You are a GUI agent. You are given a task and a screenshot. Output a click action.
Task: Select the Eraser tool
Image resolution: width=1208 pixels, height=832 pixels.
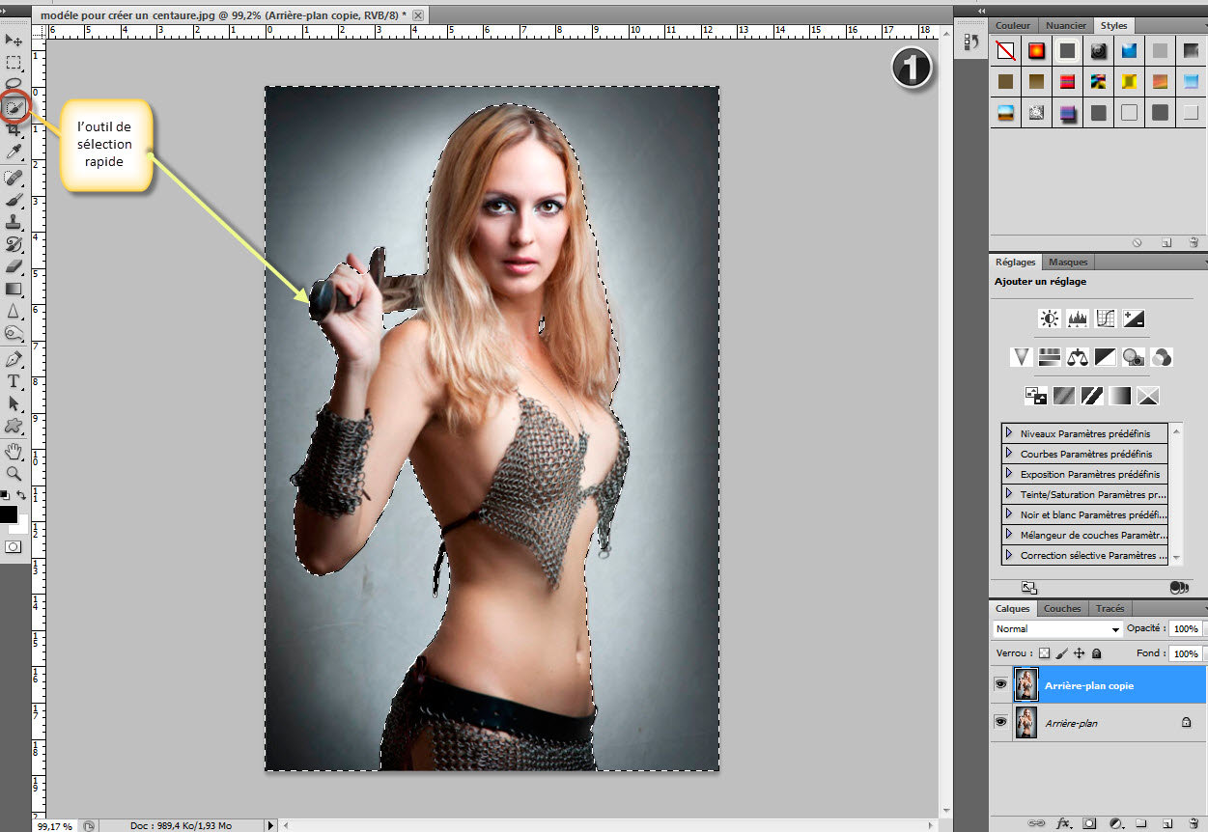click(14, 266)
